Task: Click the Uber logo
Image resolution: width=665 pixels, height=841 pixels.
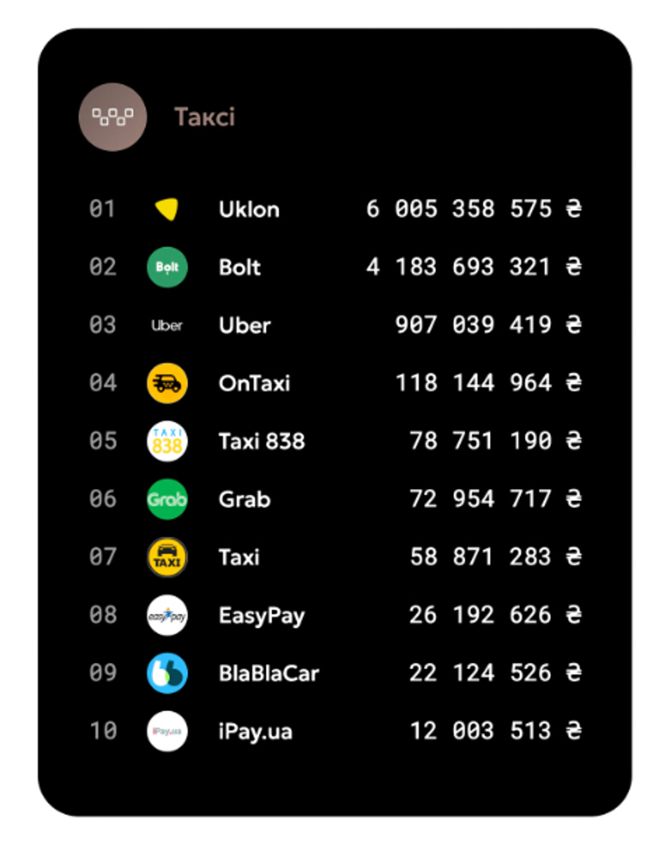Action: (x=167, y=325)
